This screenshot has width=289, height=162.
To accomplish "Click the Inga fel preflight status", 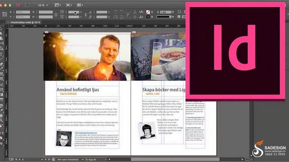I will [x=91, y=159].
